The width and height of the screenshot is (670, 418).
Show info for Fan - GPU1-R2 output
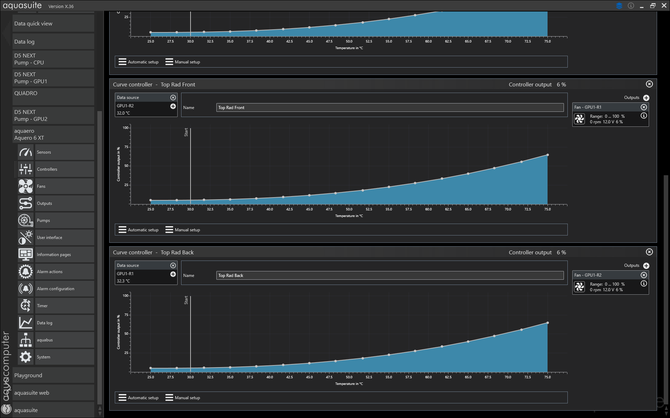tap(644, 284)
